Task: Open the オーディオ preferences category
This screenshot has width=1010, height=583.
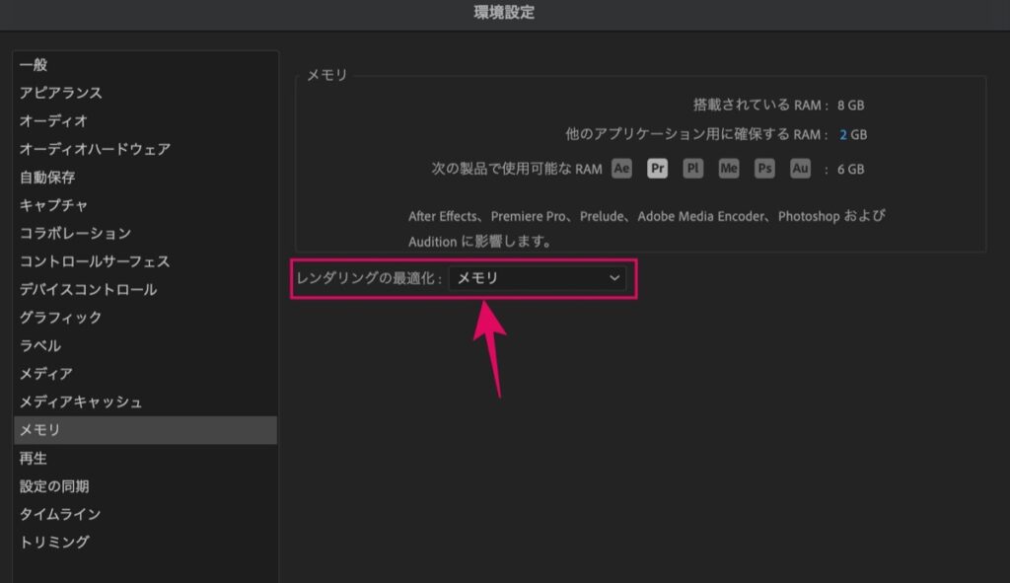Action: [x=146, y=121]
